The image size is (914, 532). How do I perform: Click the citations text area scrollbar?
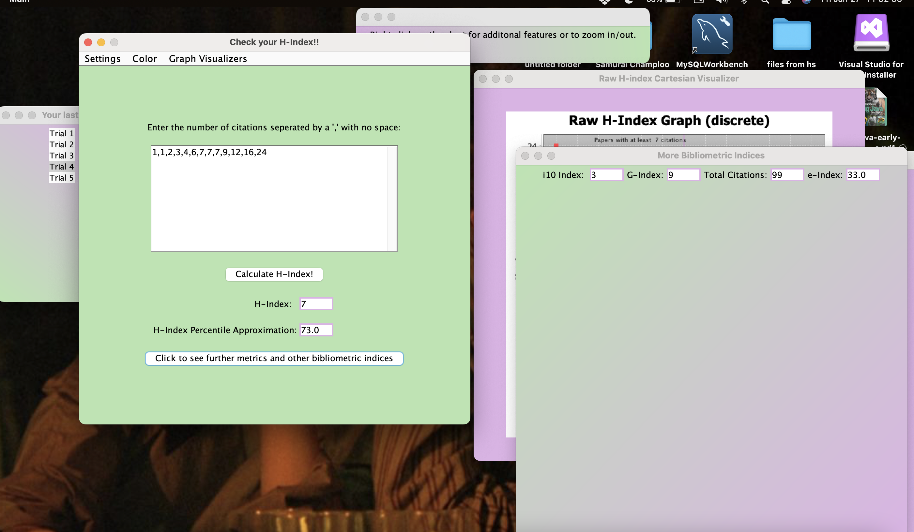pyautogui.click(x=392, y=198)
